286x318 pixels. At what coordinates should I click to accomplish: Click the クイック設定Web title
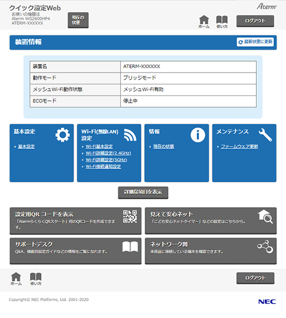(35, 8)
